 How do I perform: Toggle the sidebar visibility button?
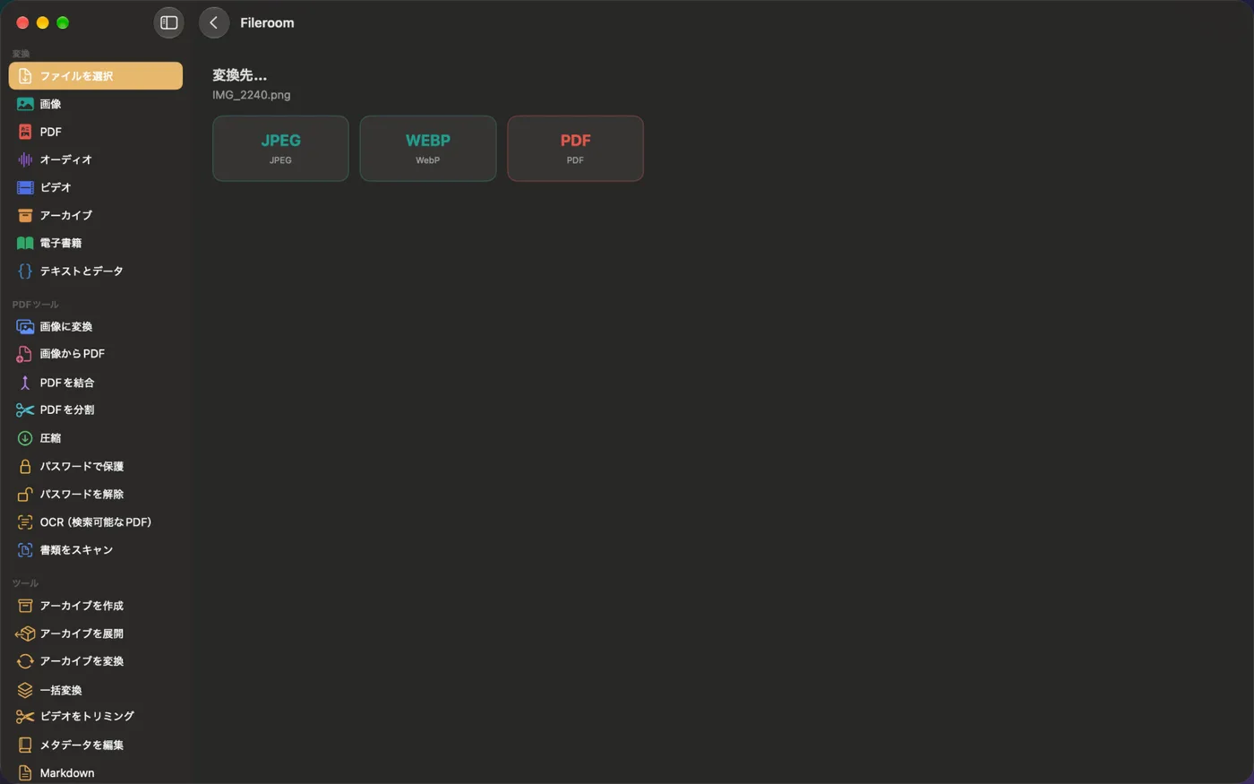tap(168, 22)
